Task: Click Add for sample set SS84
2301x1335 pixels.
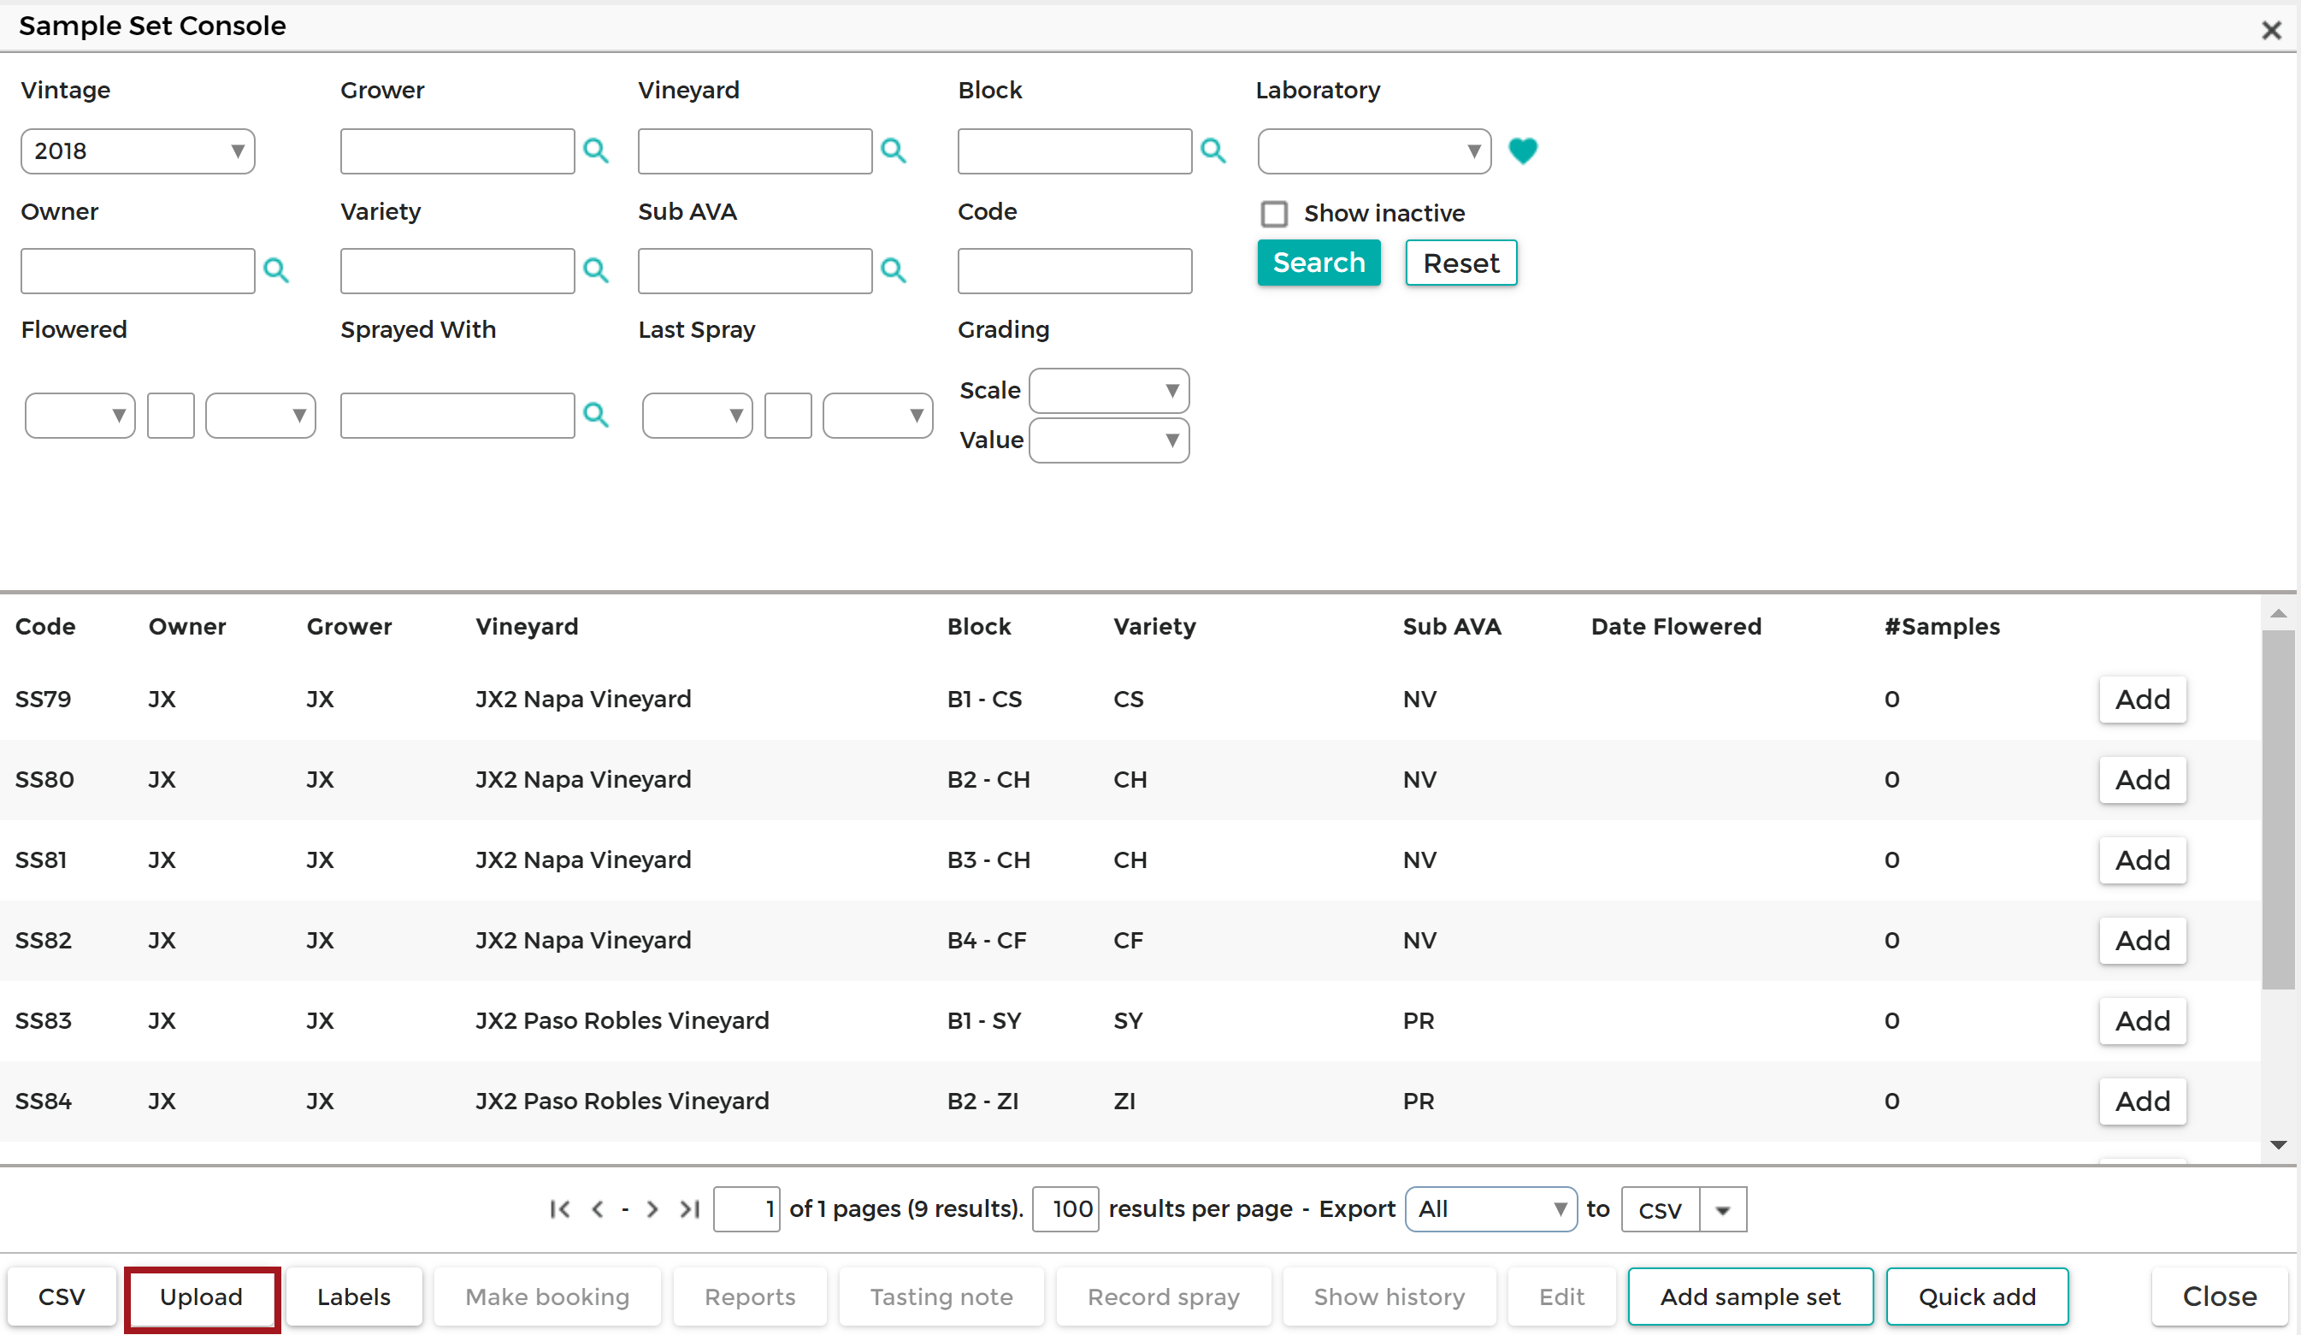Action: 2142,1102
